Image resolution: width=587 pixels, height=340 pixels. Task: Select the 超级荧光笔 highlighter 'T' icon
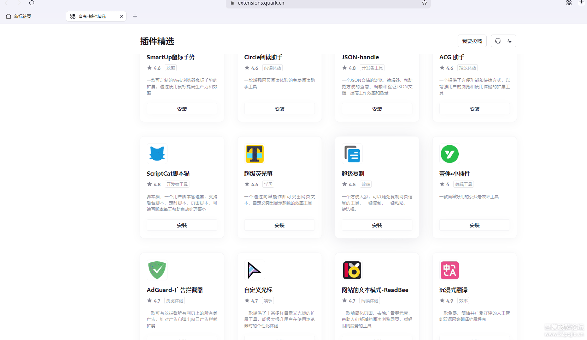click(254, 154)
